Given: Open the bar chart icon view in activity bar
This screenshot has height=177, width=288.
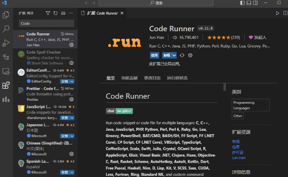Looking at the screenshot, I should 6,100.
